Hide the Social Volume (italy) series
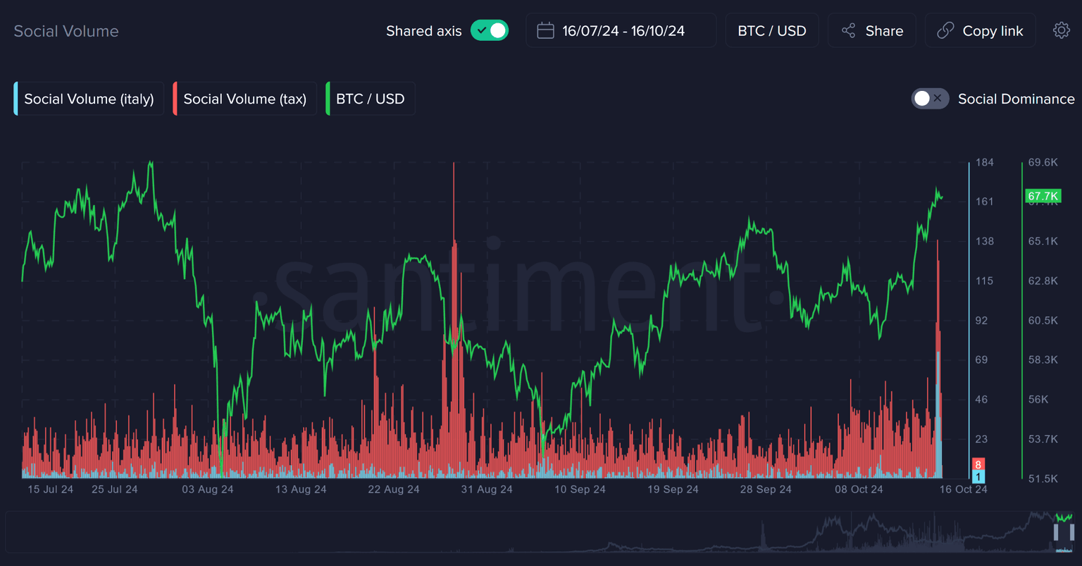The image size is (1082, 566). (89, 99)
